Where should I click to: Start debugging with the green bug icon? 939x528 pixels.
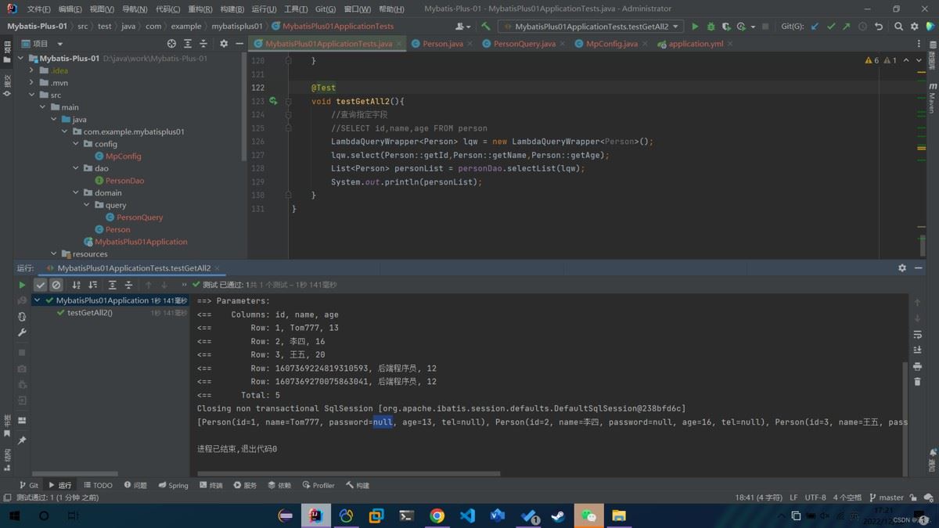click(711, 26)
